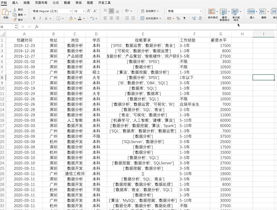The image size is (277, 210).
Task: Click the decrease decimal icon
Action: click(200, 18)
